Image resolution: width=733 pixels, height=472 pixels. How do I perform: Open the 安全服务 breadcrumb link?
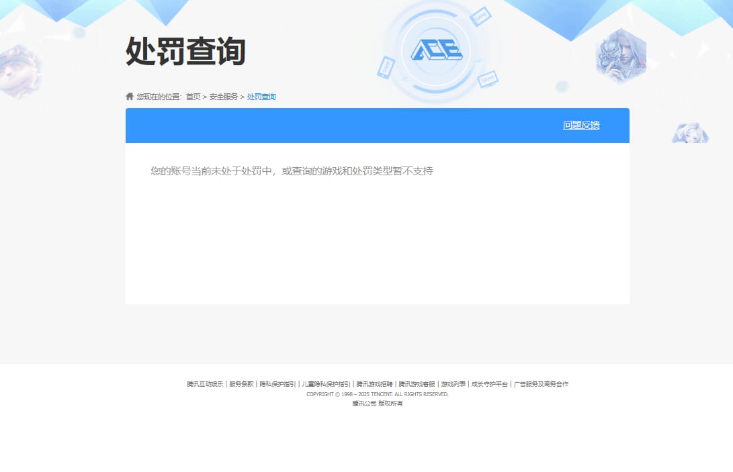click(x=222, y=96)
